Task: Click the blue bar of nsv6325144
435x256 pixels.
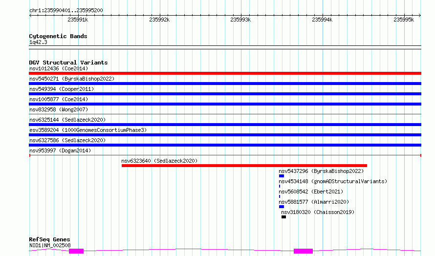Action: click(x=225, y=125)
